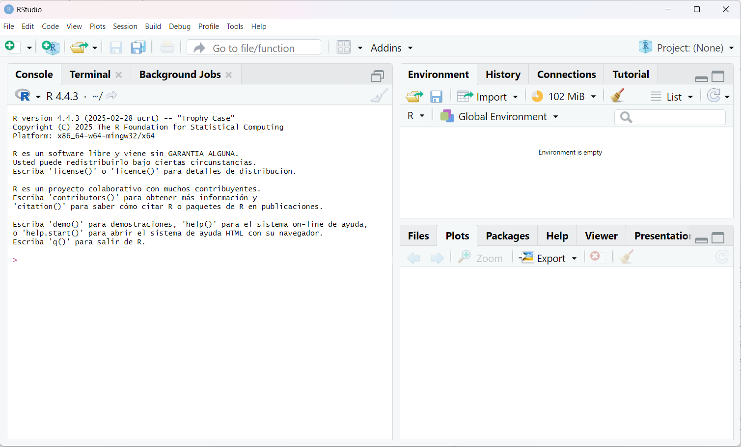Viewport: 741px width, 447px height.
Task: Save workspace using Environment disk icon
Action: pos(436,97)
